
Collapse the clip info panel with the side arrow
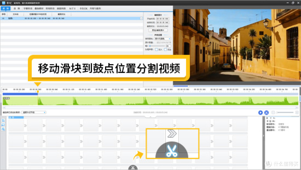[263, 136]
